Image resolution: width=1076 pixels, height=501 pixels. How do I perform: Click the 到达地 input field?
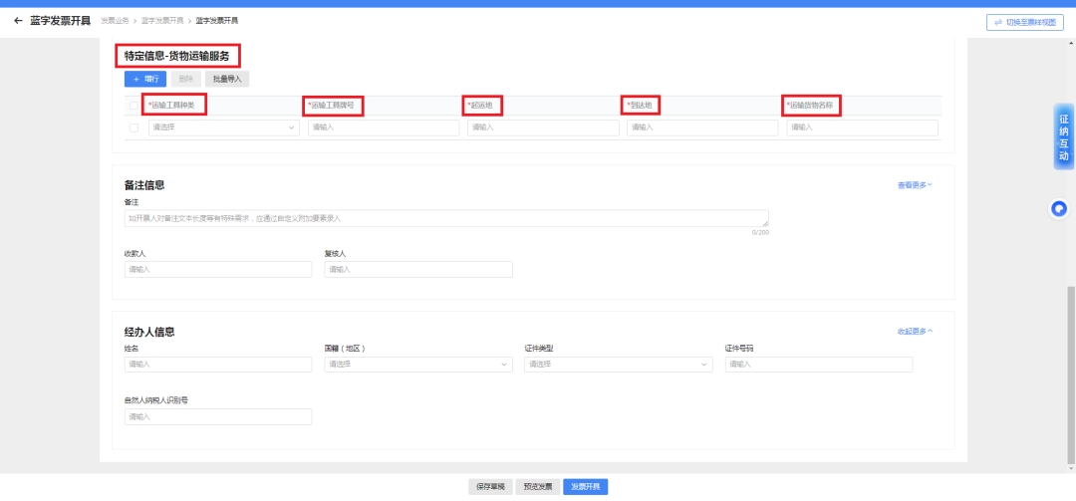coord(702,127)
